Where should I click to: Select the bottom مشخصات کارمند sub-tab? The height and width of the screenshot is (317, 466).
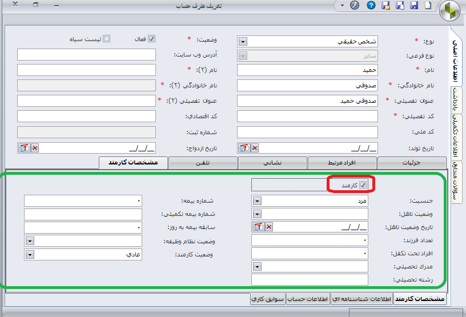[420, 299]
